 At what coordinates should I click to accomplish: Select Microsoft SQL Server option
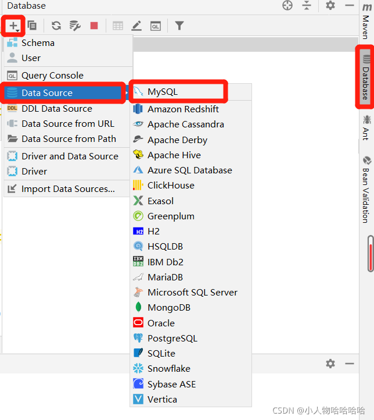pos(191,292)
